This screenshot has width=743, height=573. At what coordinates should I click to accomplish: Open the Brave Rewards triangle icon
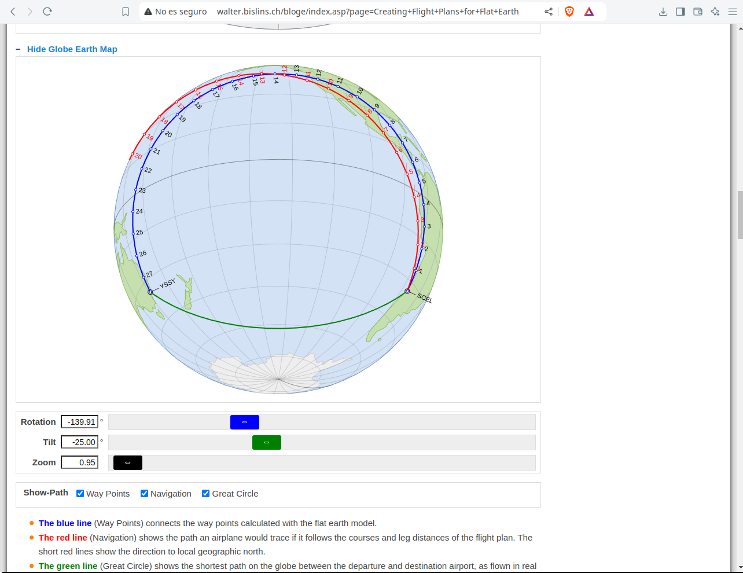point(589,12)
